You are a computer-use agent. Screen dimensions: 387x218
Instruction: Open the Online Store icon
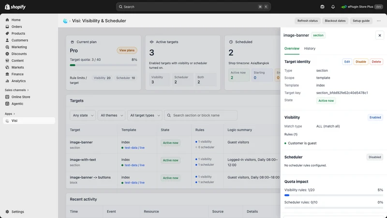[x=7, y=97]
